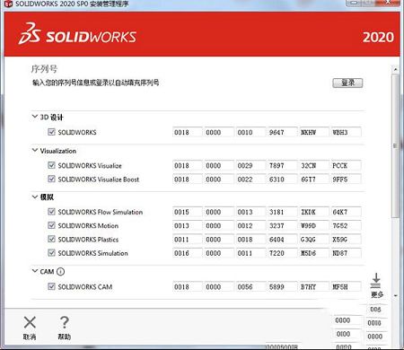Click CAM serial field B7HY
The image size is (404, 350).
click(x=314, y=286)
